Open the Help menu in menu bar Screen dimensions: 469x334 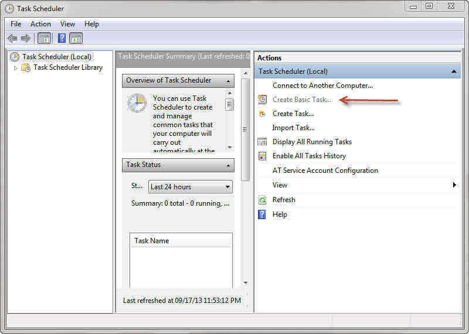[x=91, y=24]
